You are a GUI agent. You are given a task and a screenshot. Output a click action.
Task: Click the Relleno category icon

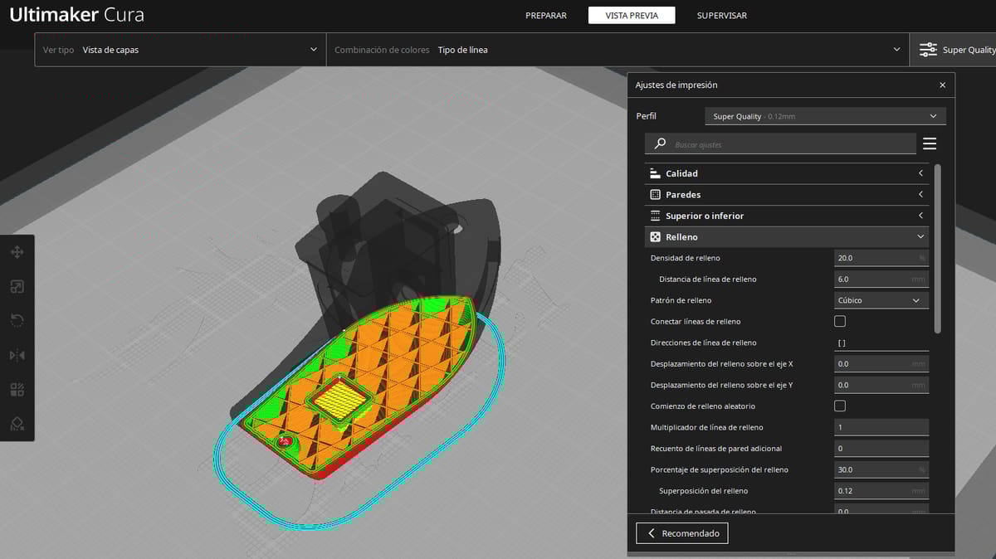coord(655,236)
